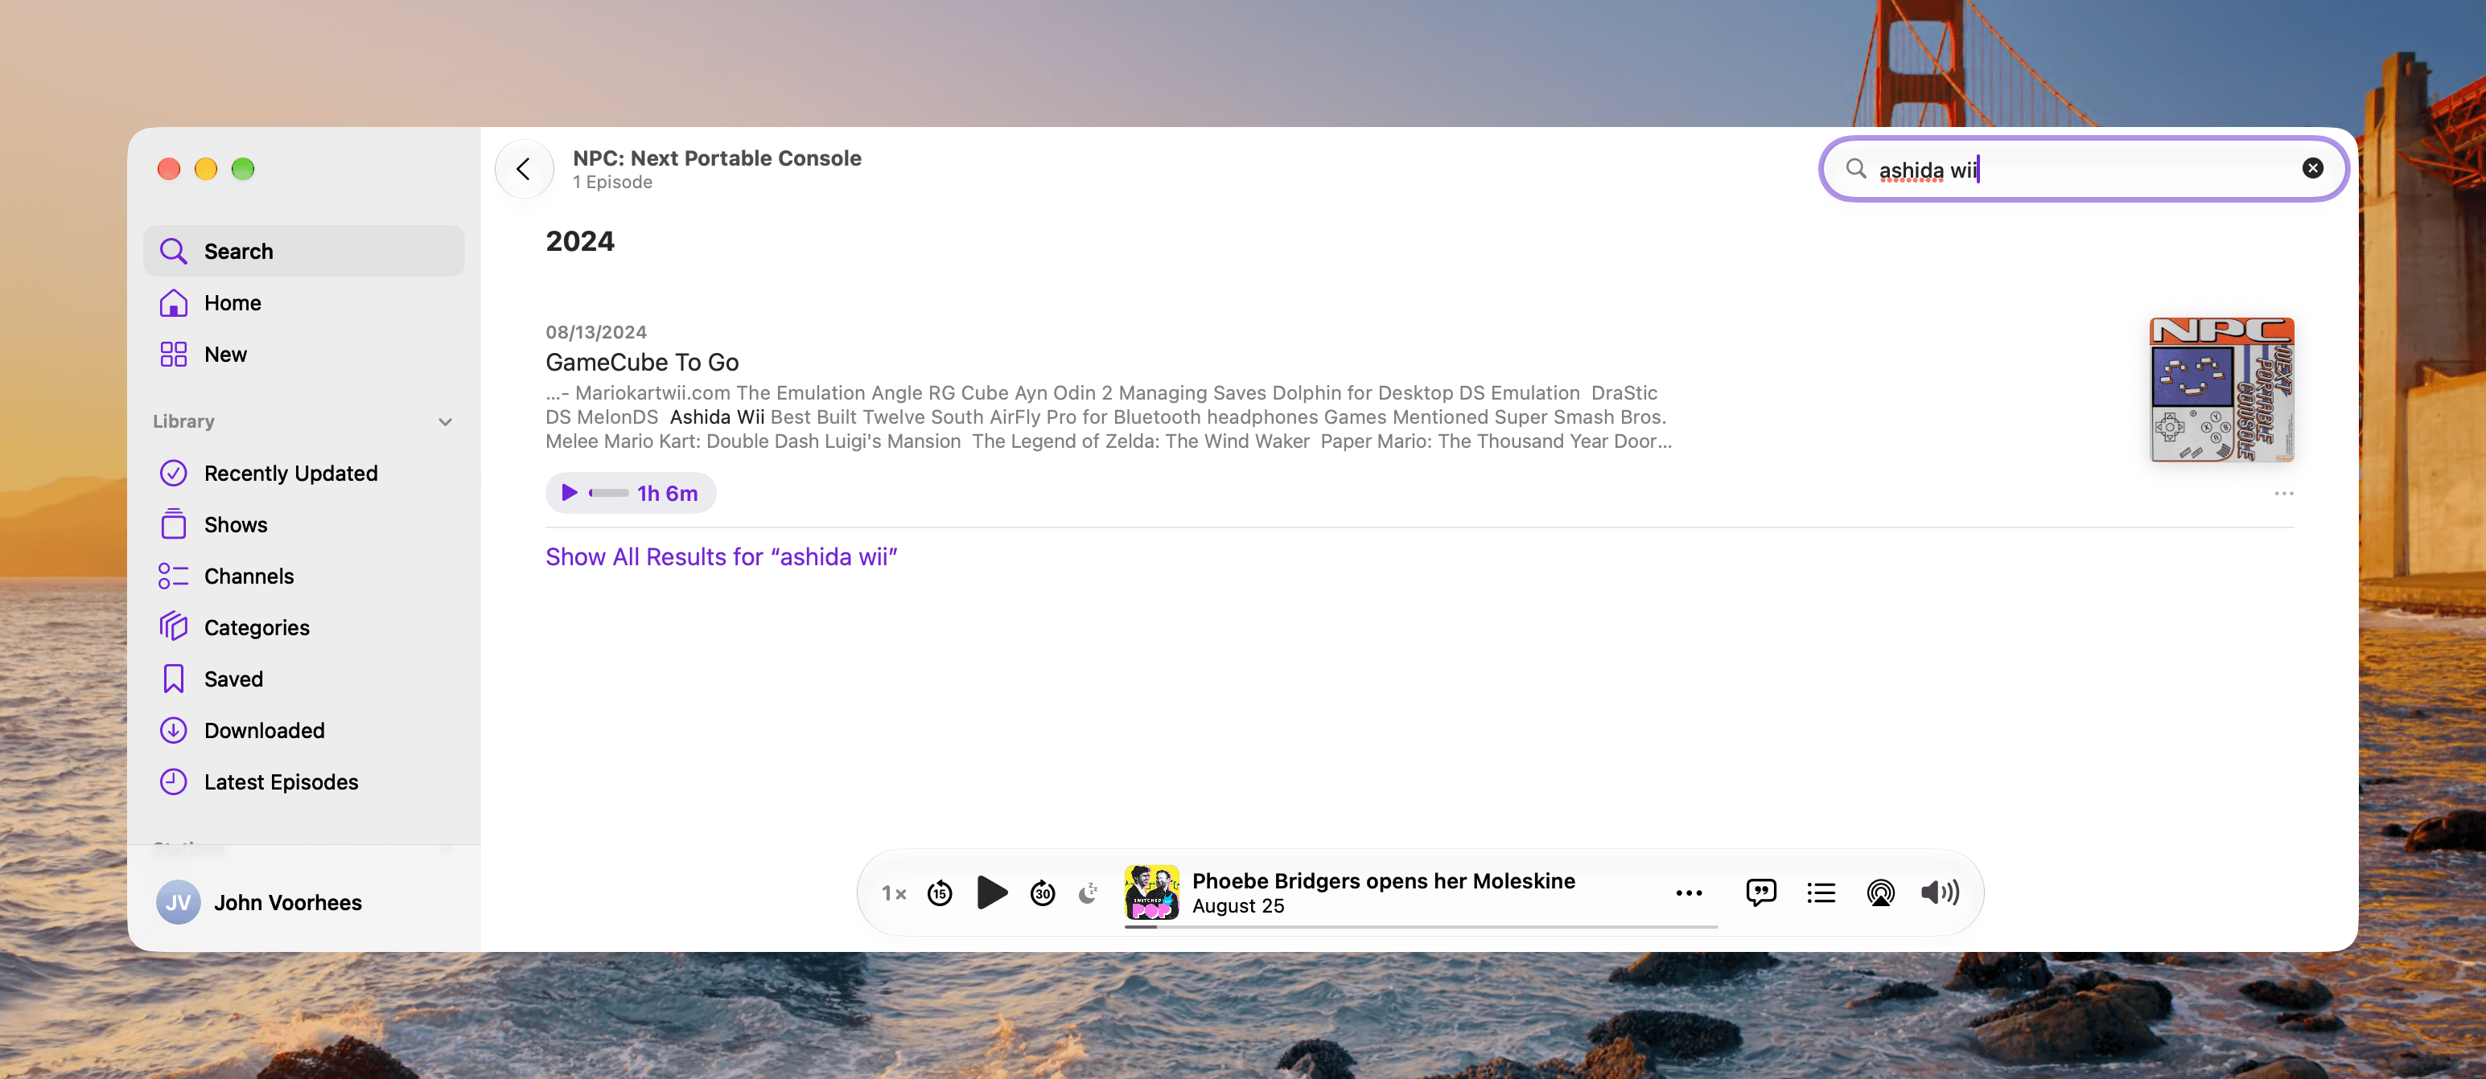Screen dimensions: 2486x1079
Task: Collapse the Library section chevron
Action: point(445,421)
